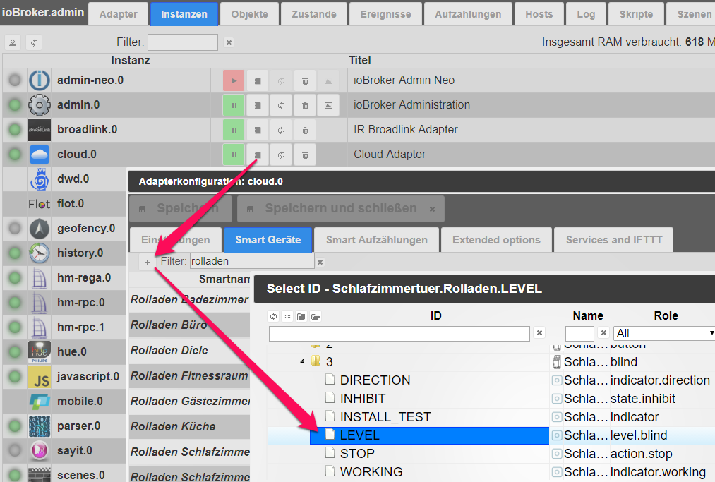Select the WORKING state entry
The width and height of the screenshot is (715, 482).
pos(371,472)
